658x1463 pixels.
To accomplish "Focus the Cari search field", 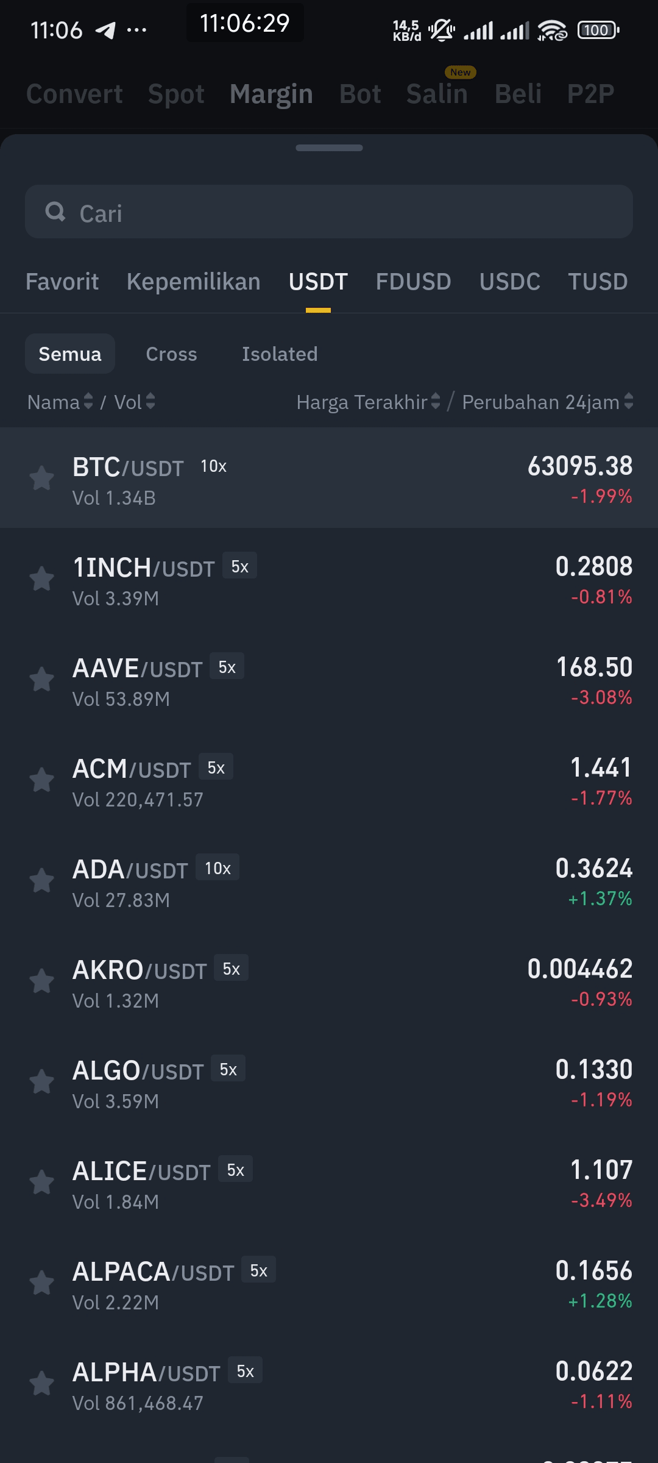I will click(329, 212).
